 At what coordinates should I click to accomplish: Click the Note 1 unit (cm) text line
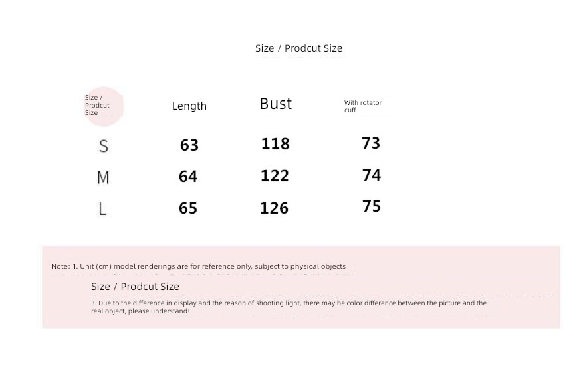[x=199, y=266]
